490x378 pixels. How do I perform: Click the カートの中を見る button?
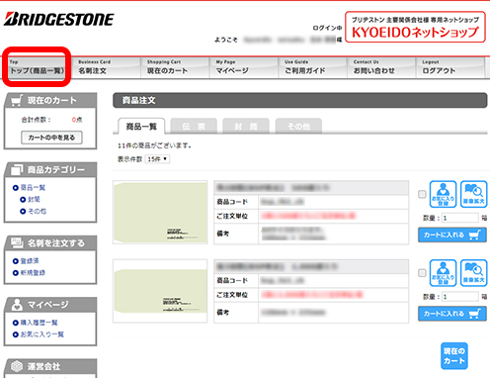51,138
